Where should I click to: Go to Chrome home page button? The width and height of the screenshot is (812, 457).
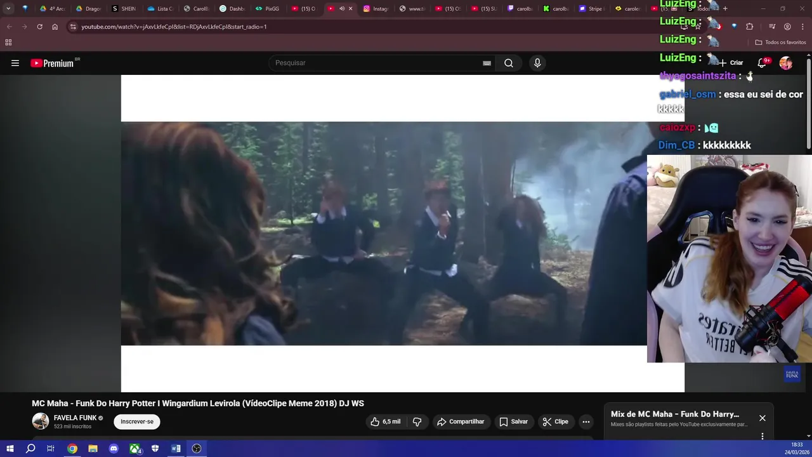pos(55,27)
